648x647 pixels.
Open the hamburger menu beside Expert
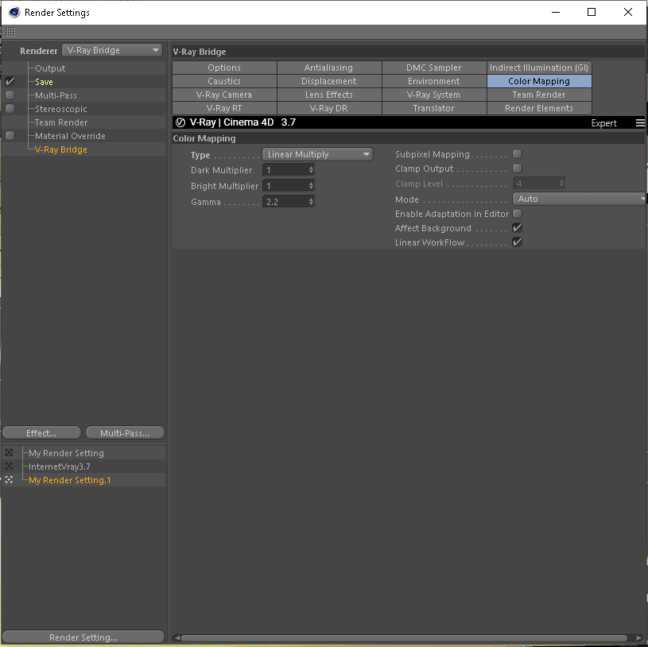pyautogui.click(x=640, y=122)
